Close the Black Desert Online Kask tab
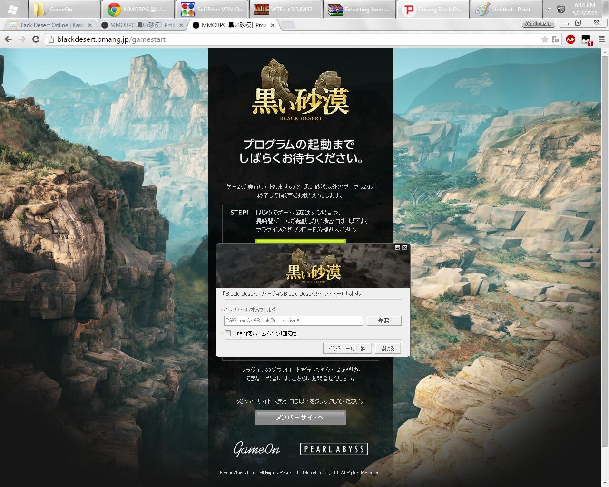 click(90, 25)
